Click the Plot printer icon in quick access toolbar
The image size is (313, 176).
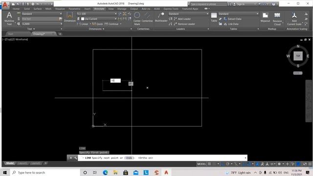[x=33, y=4]
